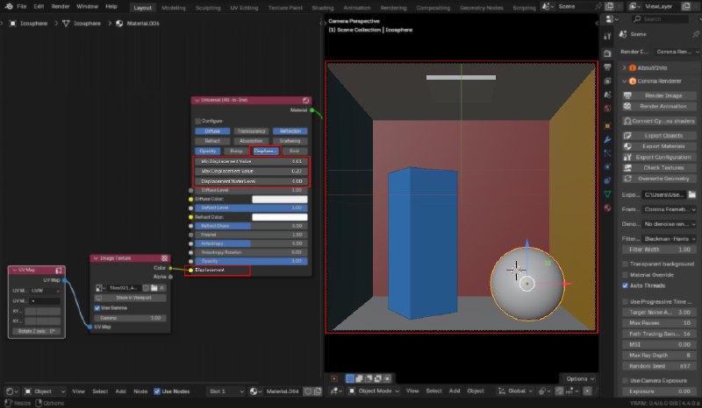Open the File menu
Image resolution: width=702 pixels, height=408 pixels.
pyautogui.click(x=21, y=7)
